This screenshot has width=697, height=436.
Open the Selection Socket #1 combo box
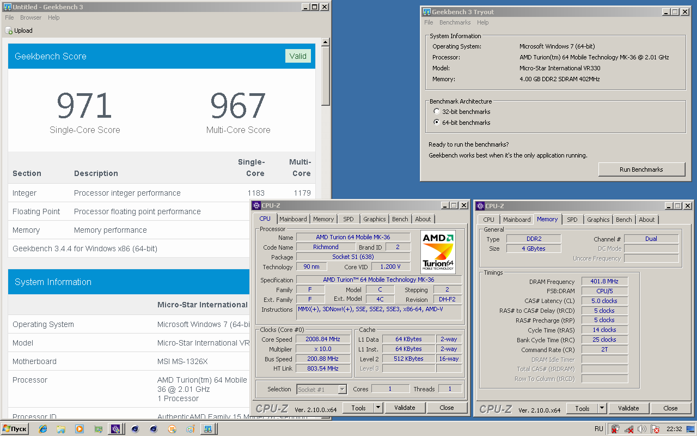tap(322, 389)
